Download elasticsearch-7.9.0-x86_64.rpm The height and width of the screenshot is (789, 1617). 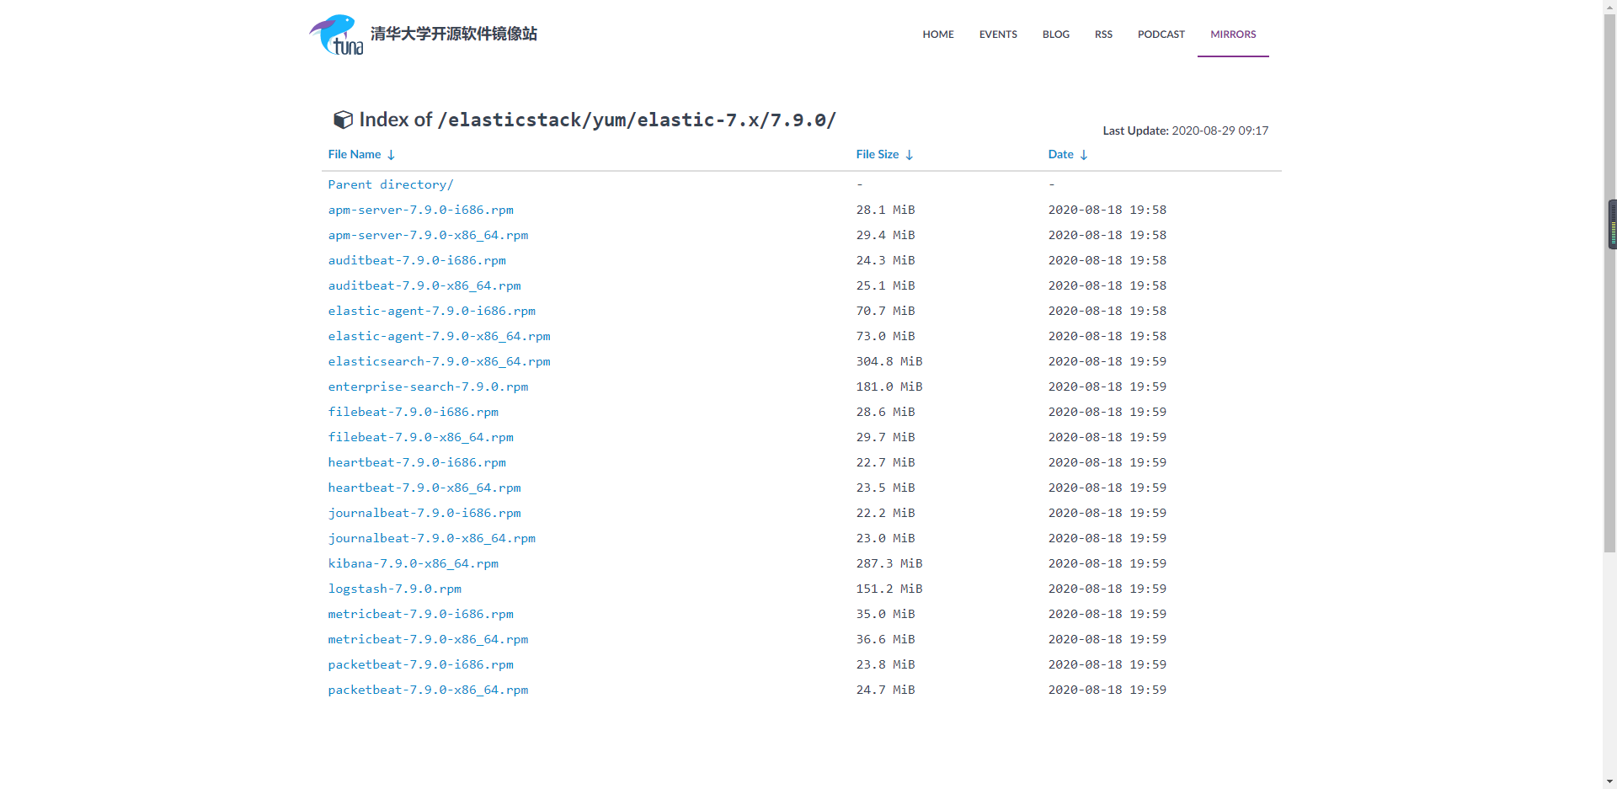click(x=440, y=361)
